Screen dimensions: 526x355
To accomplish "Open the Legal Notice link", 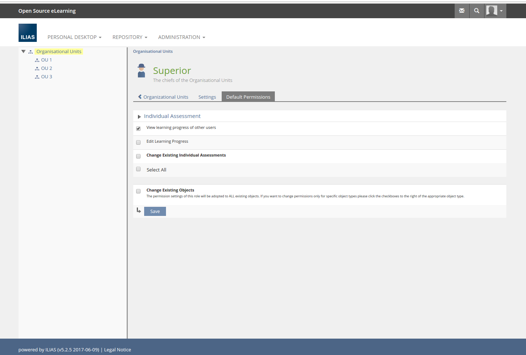I will 118,350.
